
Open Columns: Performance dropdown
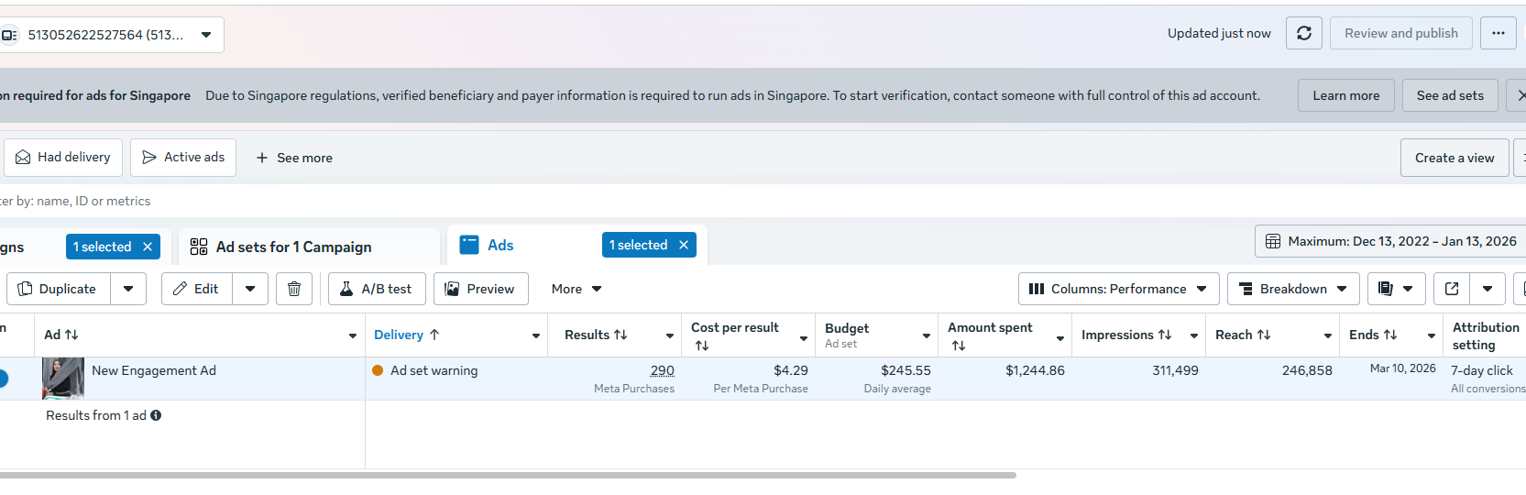pyautogui.click(x=1118, y=289)
